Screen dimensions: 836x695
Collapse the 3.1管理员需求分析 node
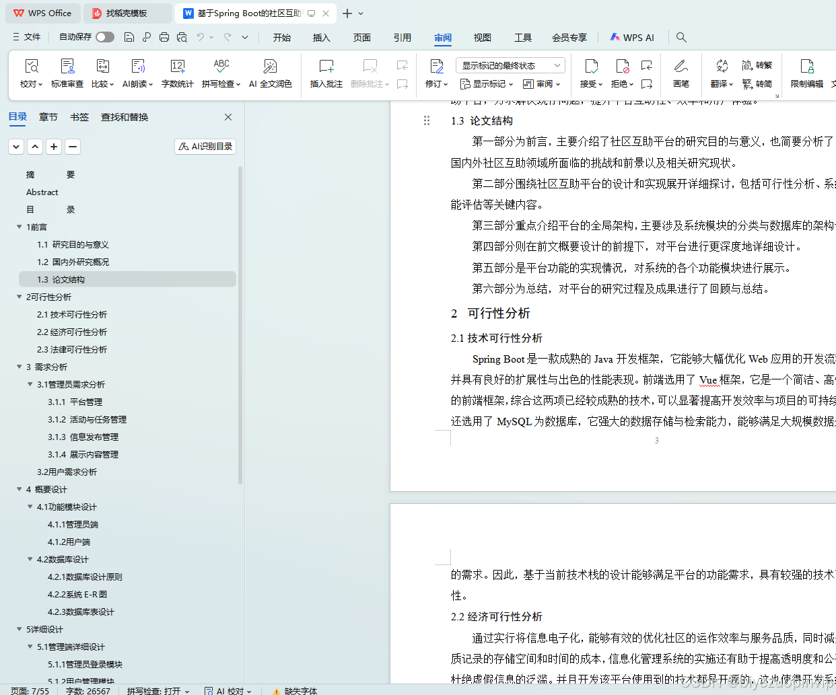click(x=30, y=384)
